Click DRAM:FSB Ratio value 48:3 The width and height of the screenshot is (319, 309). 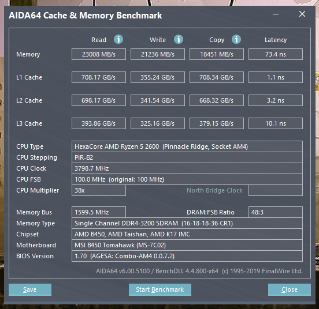point(276,212)
